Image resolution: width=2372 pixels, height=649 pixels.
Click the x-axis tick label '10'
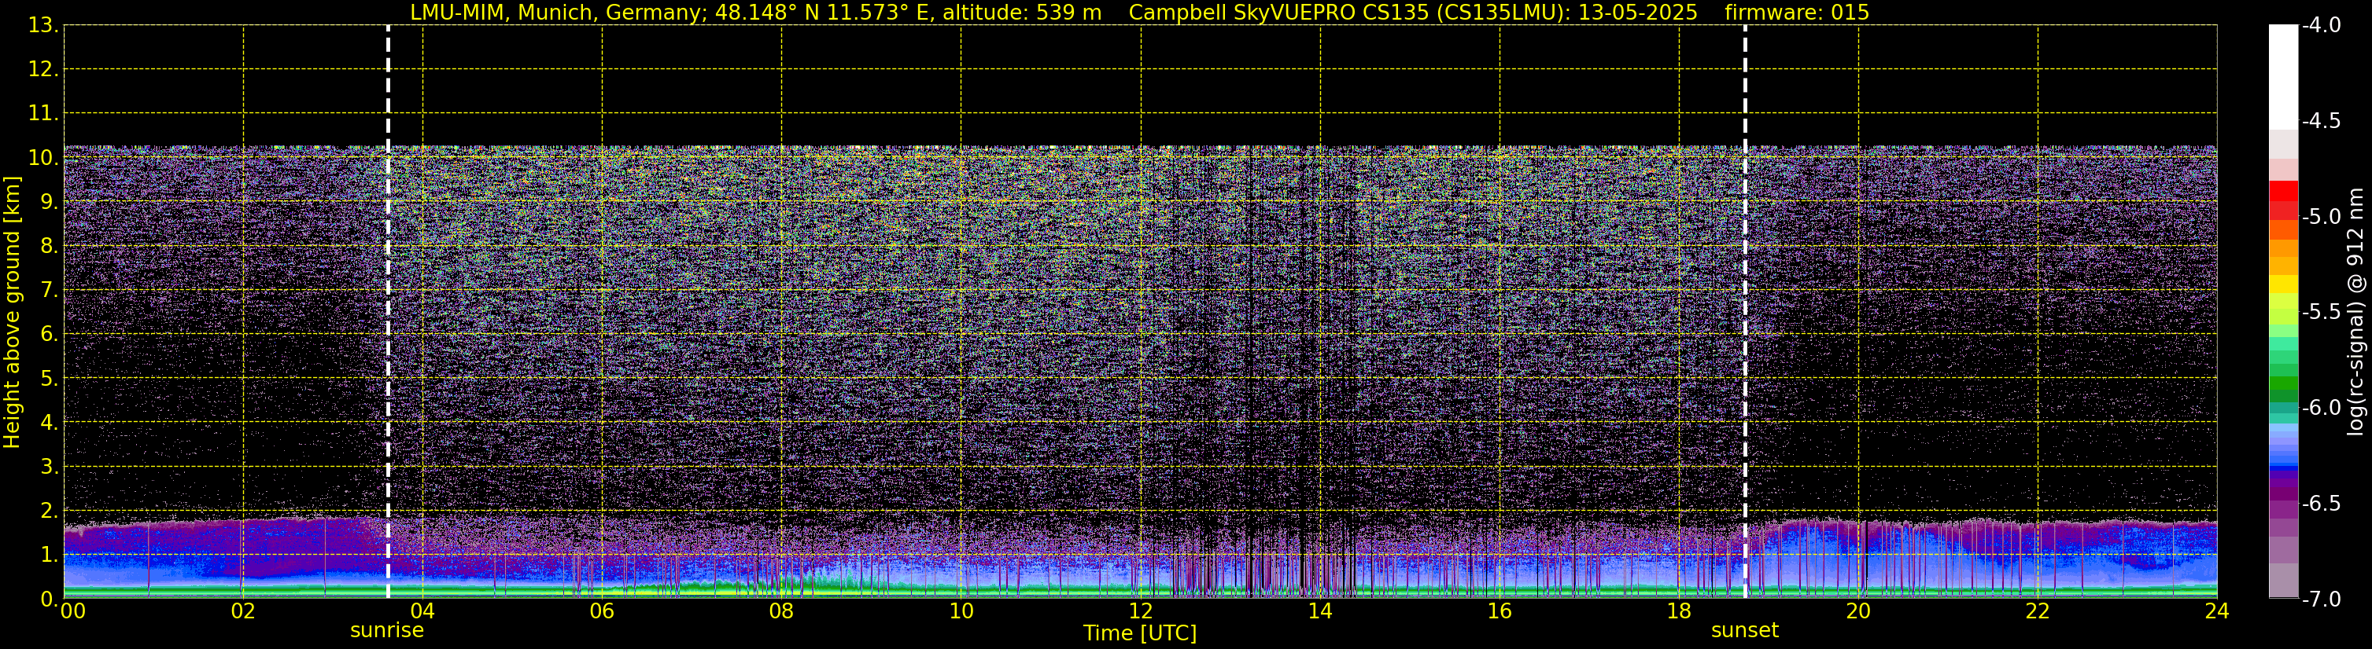pyautogui.click(x=961, y=611)
